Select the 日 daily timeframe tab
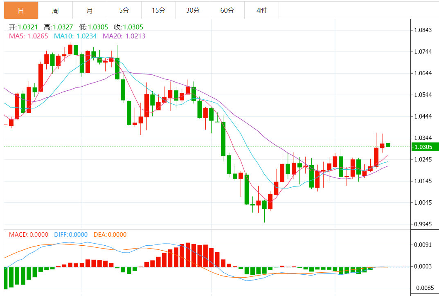Image resolution: width=439 pixels, height=296 pixels. pyautogui.click(x=21, y=10)
